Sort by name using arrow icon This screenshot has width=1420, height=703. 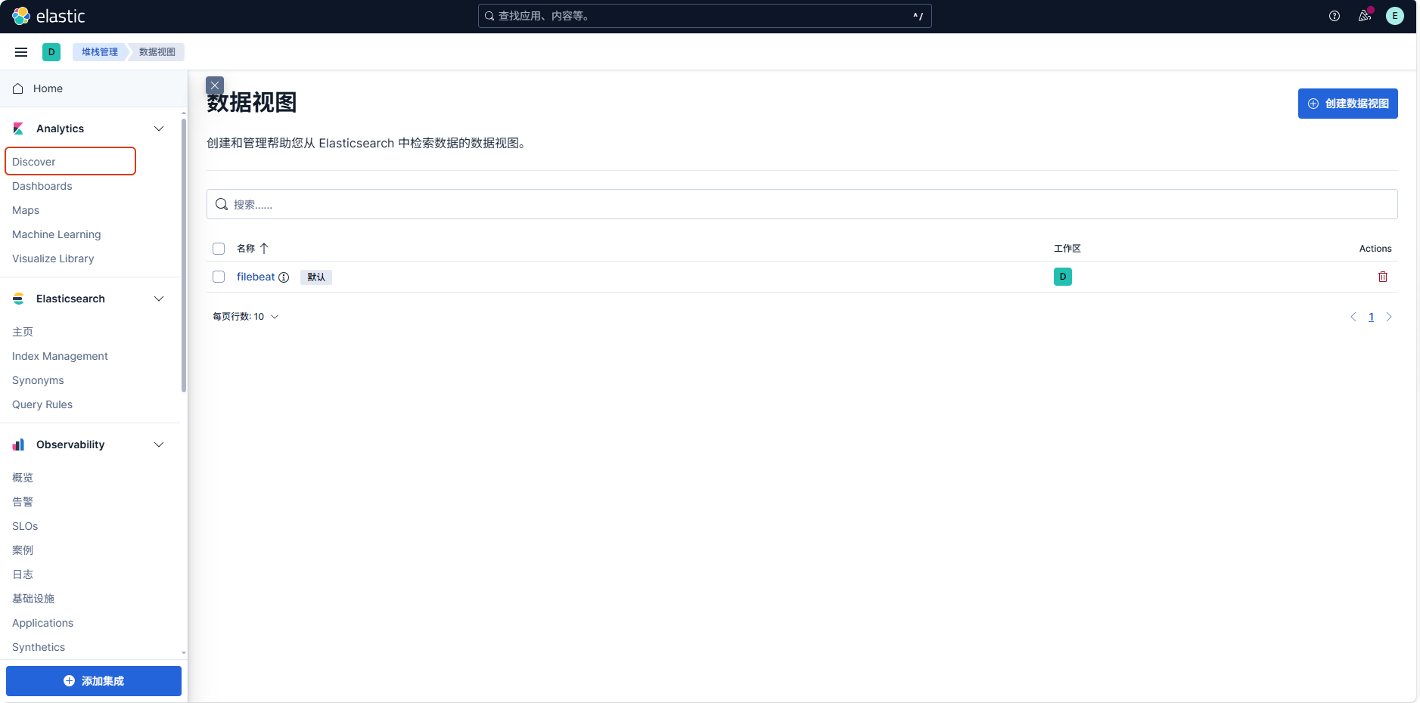[x=264, y=249]
